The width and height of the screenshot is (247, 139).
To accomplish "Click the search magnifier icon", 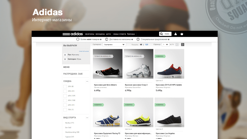I will pos(161,34).
